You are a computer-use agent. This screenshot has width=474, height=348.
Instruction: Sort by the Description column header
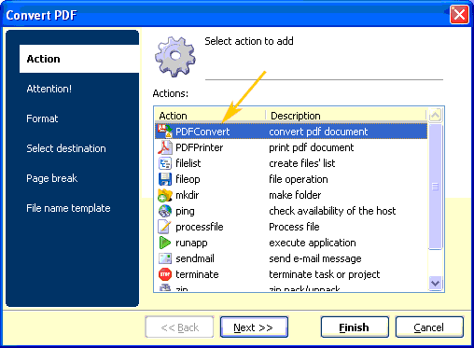(346, 116)
